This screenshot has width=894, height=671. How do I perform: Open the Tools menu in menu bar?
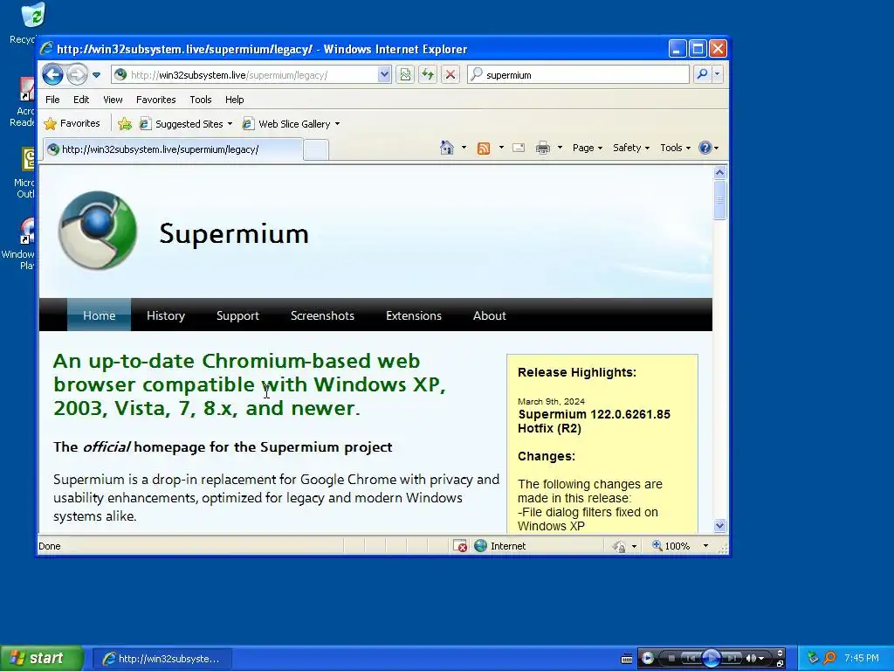tap(201, 100)
